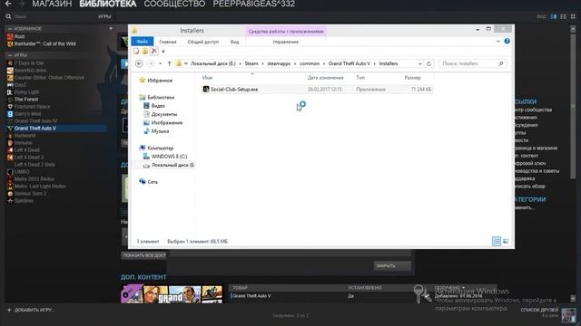581x326 pixels.
Task: Open the Файл tab in Explorer
Action: [x=143, y=42]
